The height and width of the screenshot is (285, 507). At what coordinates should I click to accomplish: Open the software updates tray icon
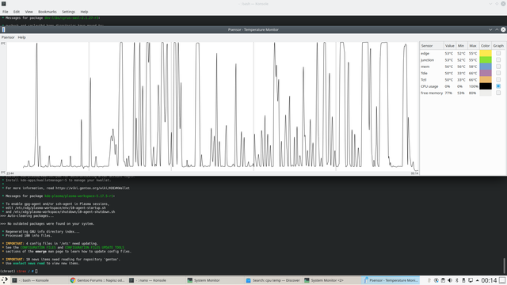point(436,280)
